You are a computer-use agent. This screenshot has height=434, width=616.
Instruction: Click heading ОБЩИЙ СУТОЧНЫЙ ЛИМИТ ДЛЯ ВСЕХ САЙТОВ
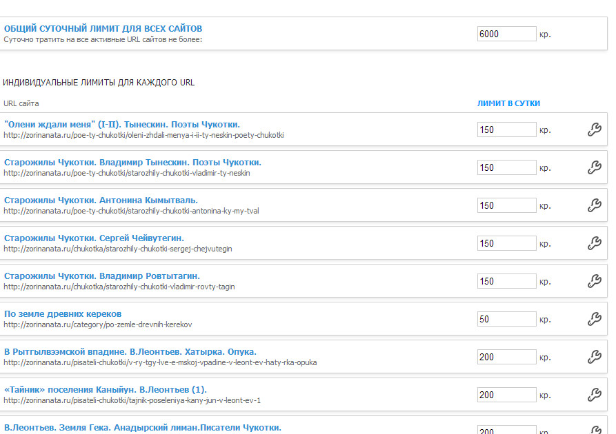(103, 29)
